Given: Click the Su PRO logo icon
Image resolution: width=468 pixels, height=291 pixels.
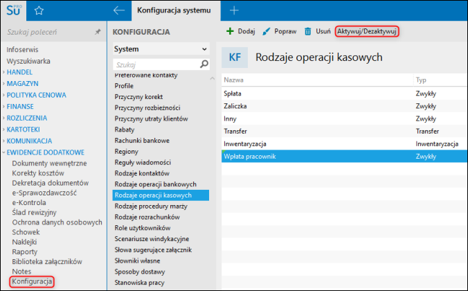Looking at the screenshot, I should (14, 10).
